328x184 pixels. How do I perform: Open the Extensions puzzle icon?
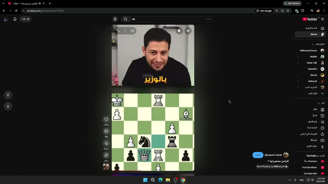(x=303, y=11)
